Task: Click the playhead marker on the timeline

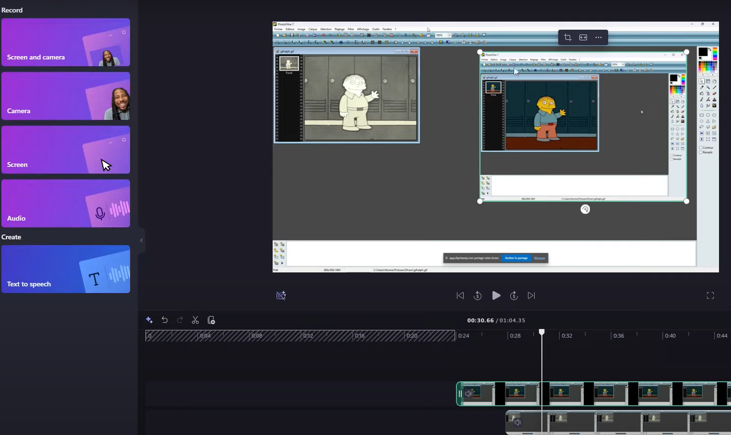Action: [x=542, y=332]
